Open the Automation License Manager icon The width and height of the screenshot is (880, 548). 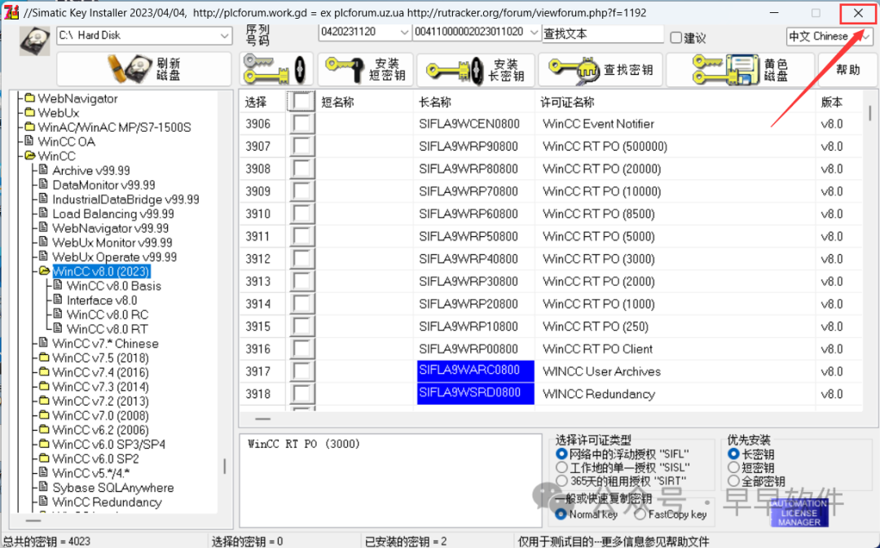coord(799,511)
